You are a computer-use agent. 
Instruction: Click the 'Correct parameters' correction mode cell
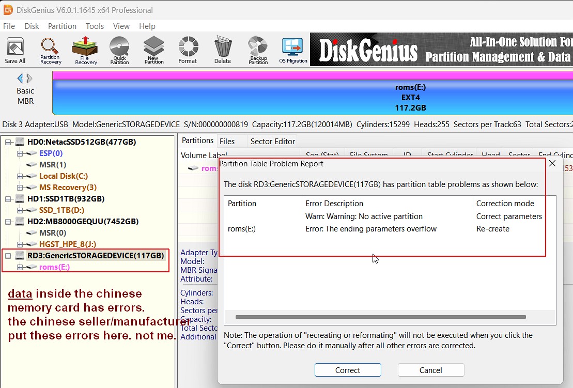coord(509,216)
